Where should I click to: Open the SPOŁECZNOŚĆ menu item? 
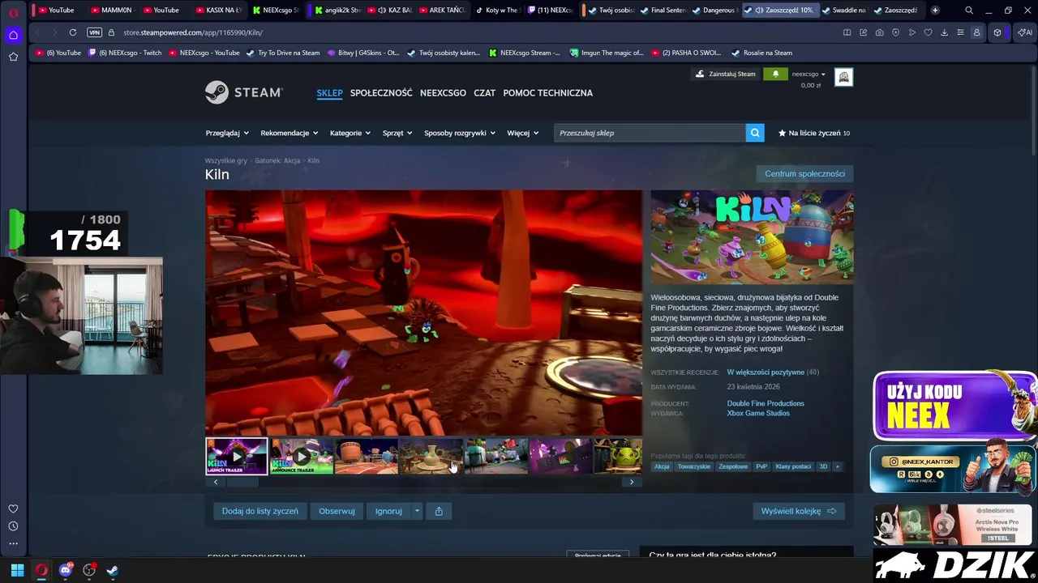tap(381, 92)
